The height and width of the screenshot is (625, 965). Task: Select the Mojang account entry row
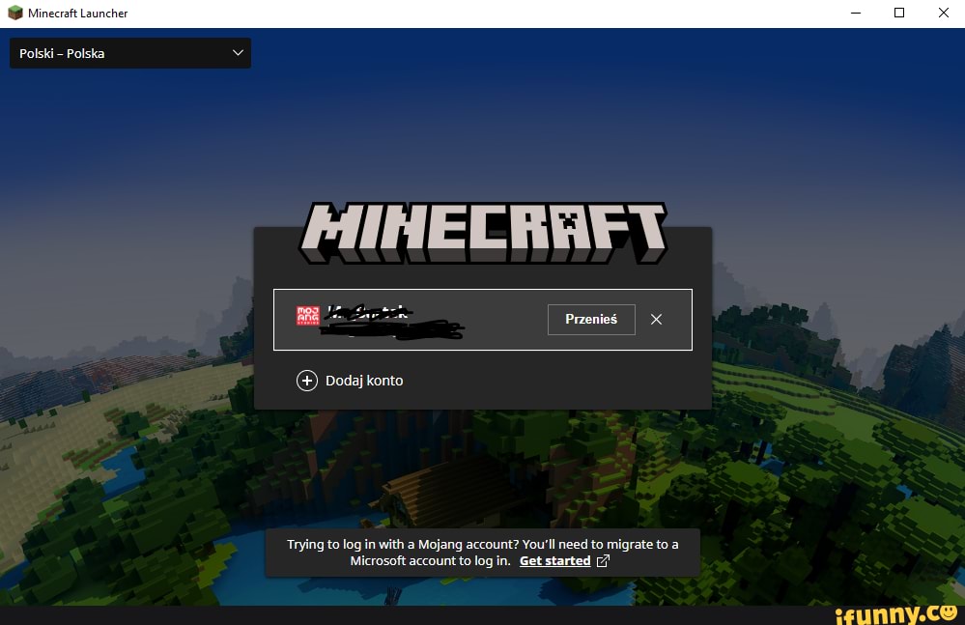[x=435, y=319]
